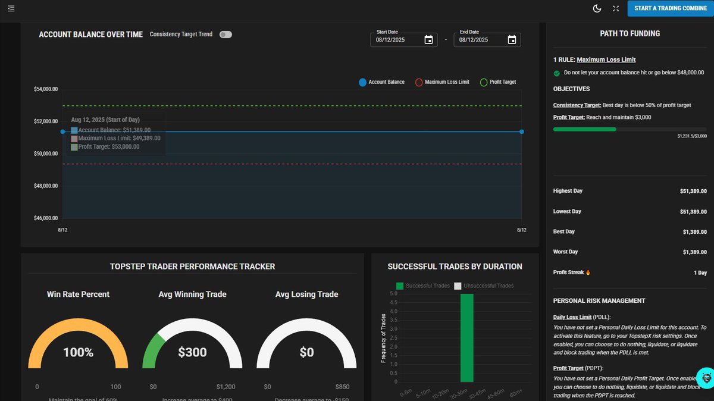The image size is (714, 401).
Task: Open Profit Target objective link
Action: 569,117
